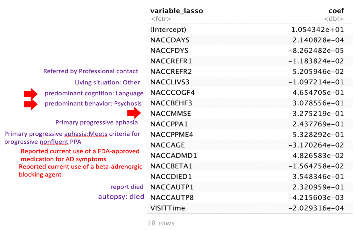Select the NACCCOGF4 variable cell
Screen dimensions: 354x230
[x=173, y=92]
